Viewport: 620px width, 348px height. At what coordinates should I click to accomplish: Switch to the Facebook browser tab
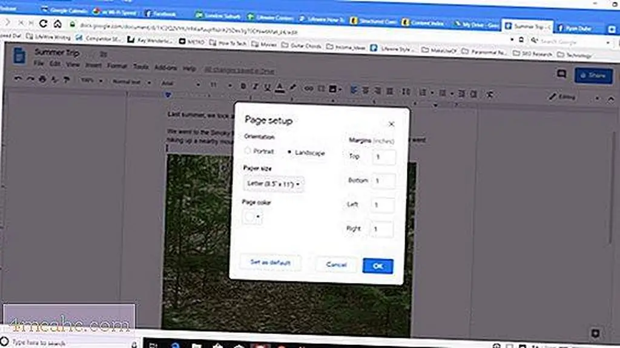pos(161,14)
